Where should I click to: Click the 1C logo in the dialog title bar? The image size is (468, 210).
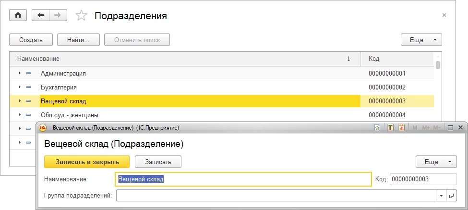coord(43,128)
